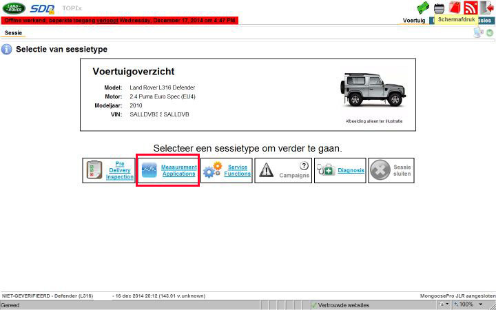Click the grey Sessie sluiten X icon

click(x=380, y=170)
